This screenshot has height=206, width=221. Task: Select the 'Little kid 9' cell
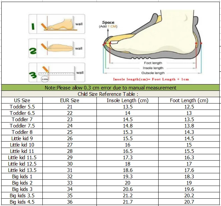tap(22, 139)
